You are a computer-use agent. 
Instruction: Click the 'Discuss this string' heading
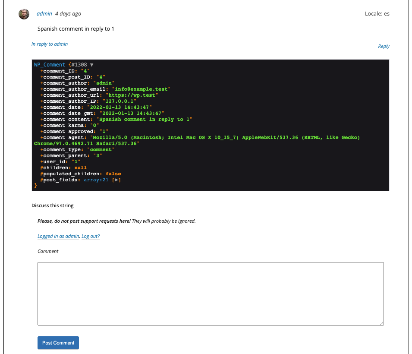click(53, 205)
